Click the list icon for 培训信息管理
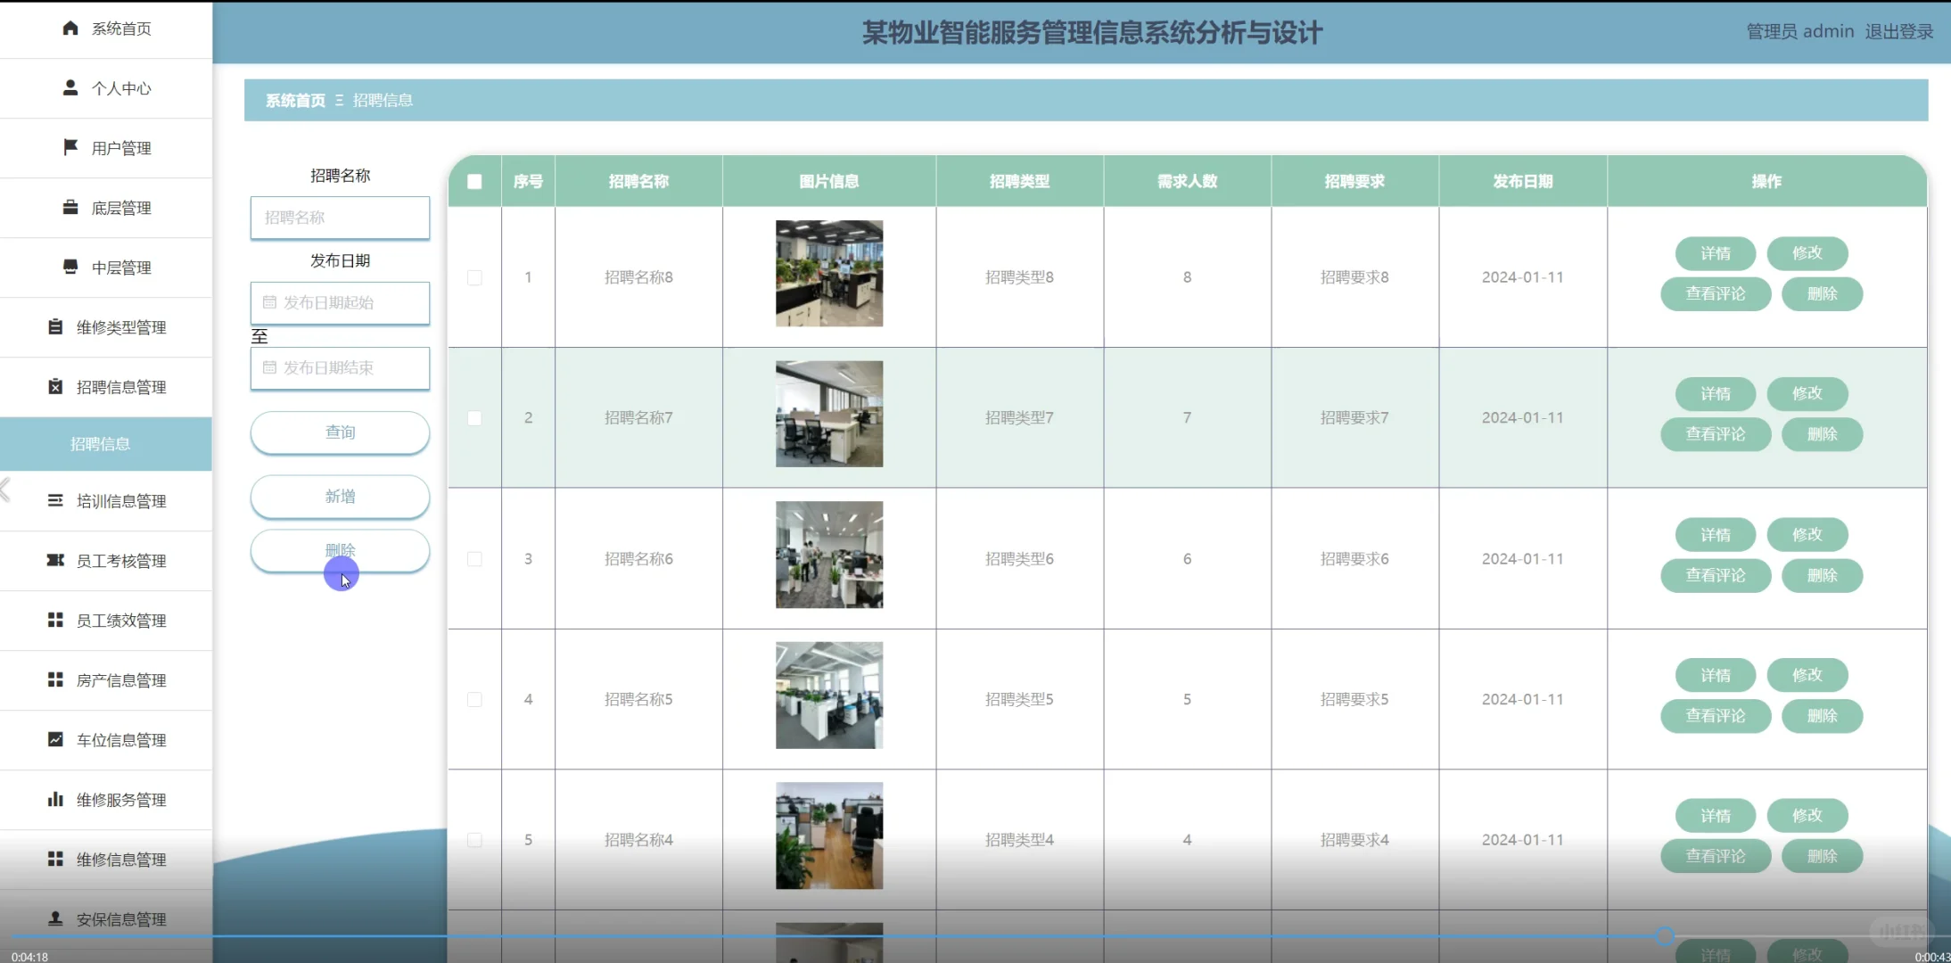This screenshot has width=1951, height=963. 55,500
